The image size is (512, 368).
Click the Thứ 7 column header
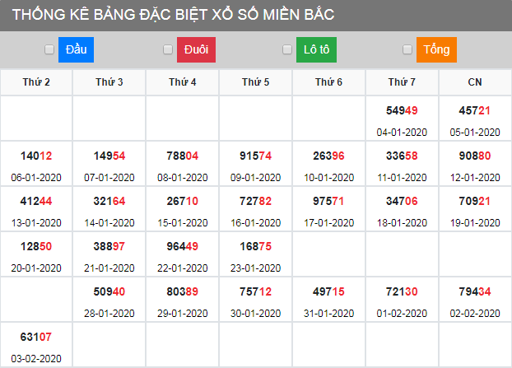coord(402,82)
